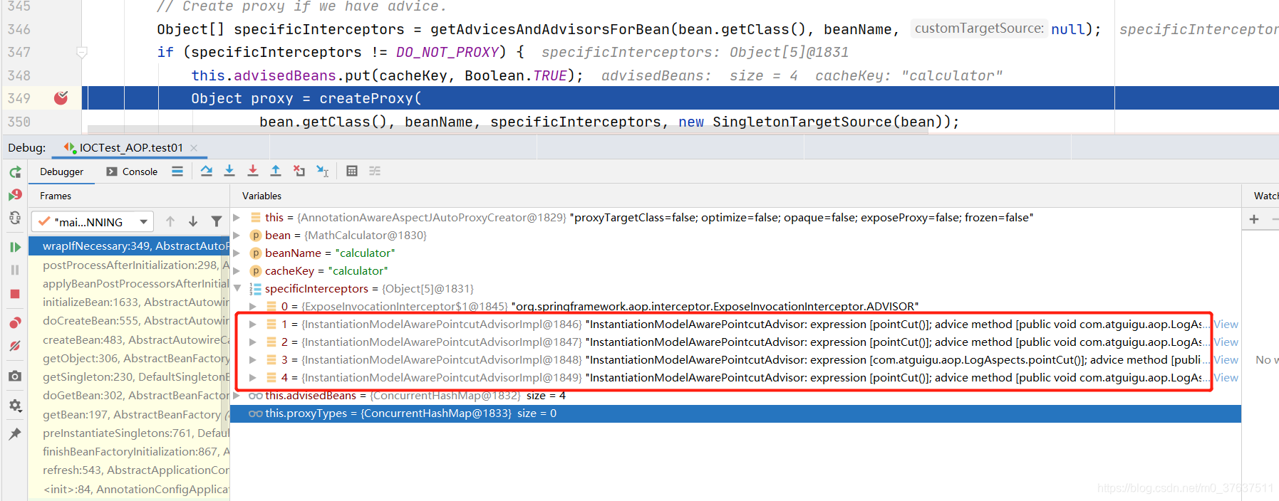Click Step Over icon

coord(207,171)
